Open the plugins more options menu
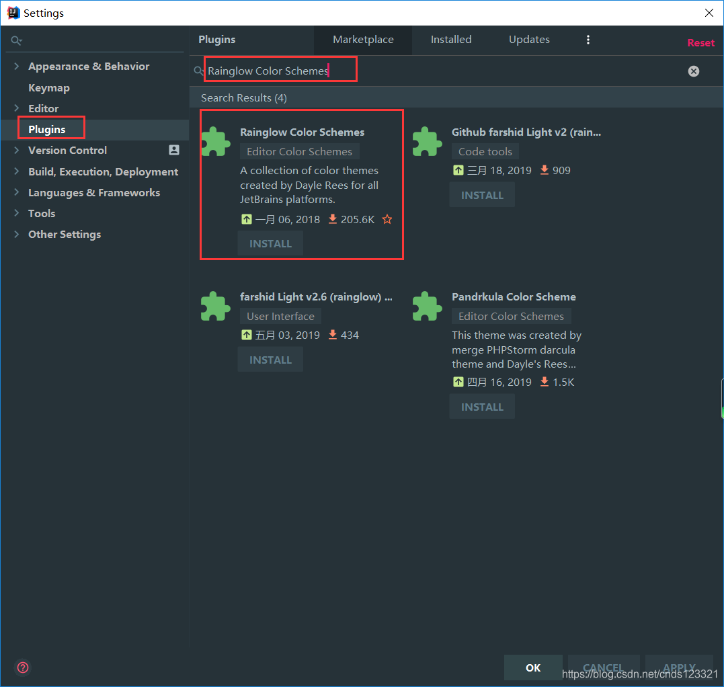Viewport: 724px width, 687px height. (588, 40)
